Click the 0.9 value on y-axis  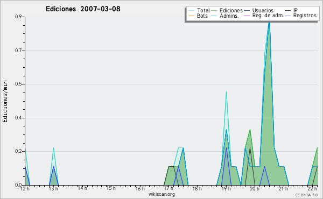[x=18, y=17]
